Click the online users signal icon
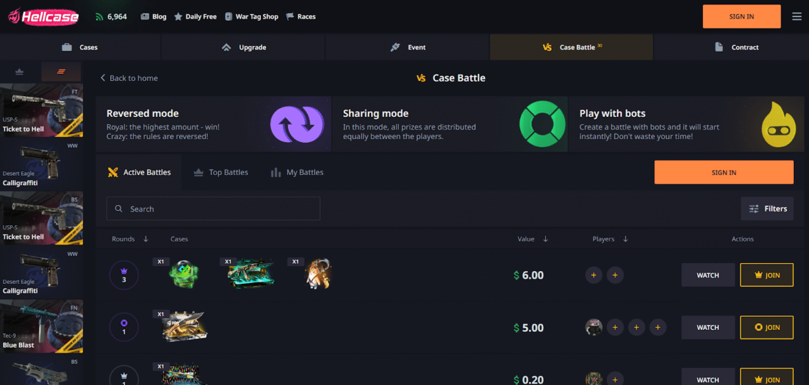The height and width of the screenshot is (385, 809). (x=99, y=16)
